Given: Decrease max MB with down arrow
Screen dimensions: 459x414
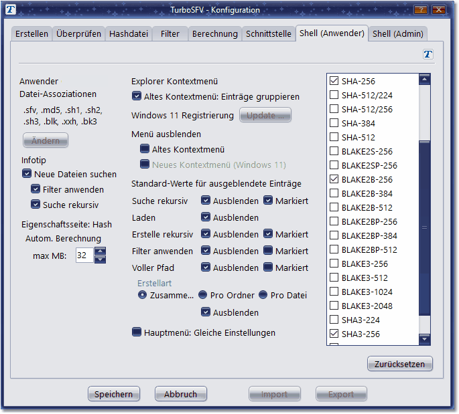Looking at the screenshot, I should 100,259.
